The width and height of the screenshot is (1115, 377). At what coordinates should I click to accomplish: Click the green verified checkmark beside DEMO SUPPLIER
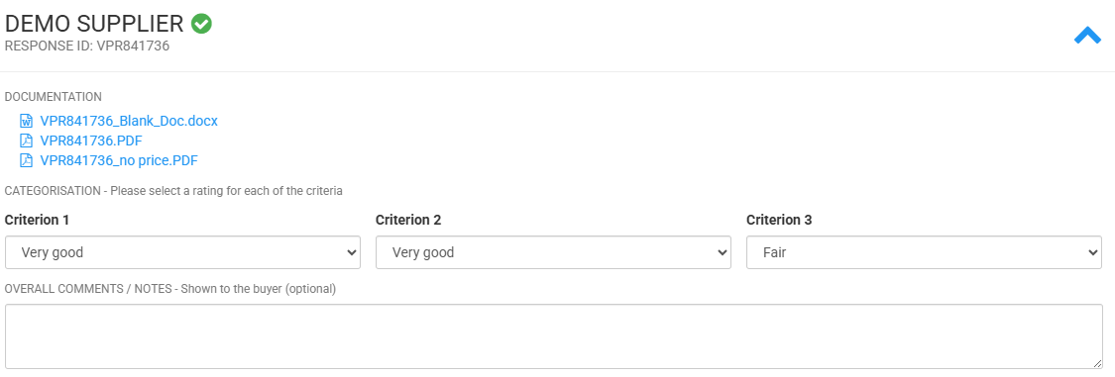[201, 24]
